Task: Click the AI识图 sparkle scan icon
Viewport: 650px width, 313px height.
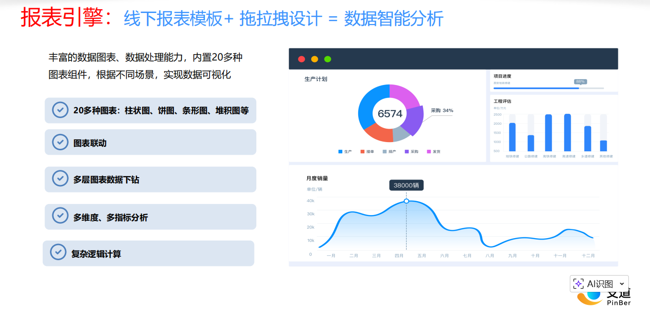Action: click(x=578, y=284)
